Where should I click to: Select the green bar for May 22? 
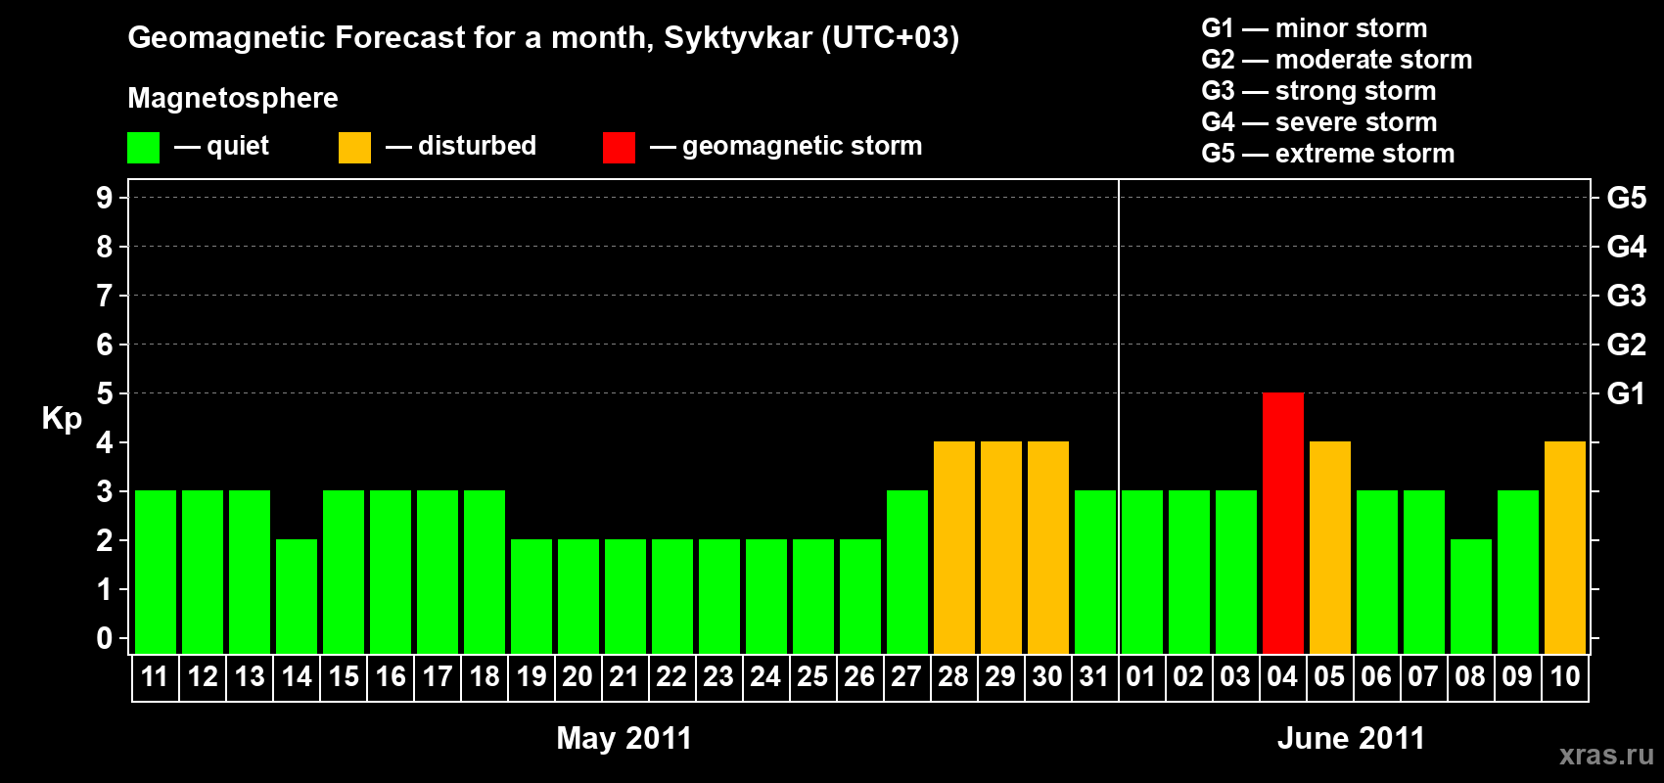[x=672, y=596]
